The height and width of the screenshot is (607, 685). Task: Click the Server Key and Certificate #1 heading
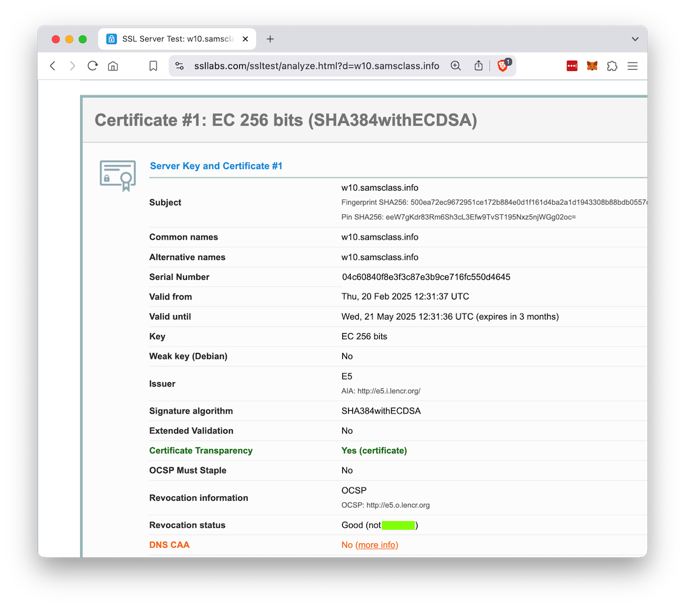(x=216, y=166)
